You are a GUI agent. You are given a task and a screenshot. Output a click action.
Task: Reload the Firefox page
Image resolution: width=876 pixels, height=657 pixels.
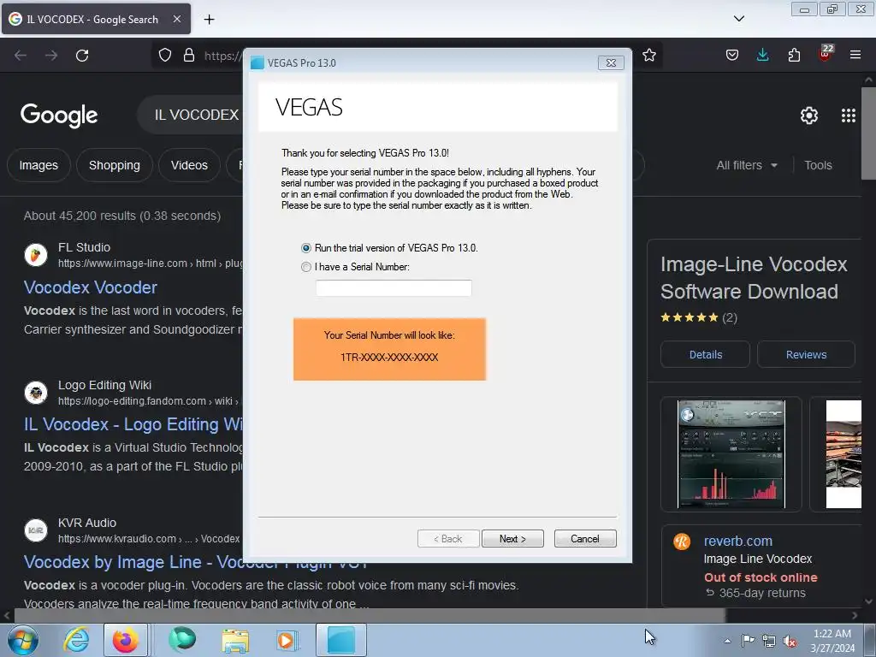point(82,56)
